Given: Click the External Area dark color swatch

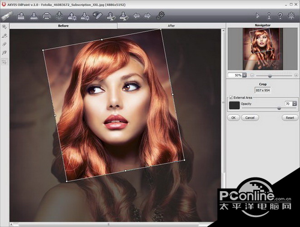Looking at the screenshot, I should (x=234, y=105).
